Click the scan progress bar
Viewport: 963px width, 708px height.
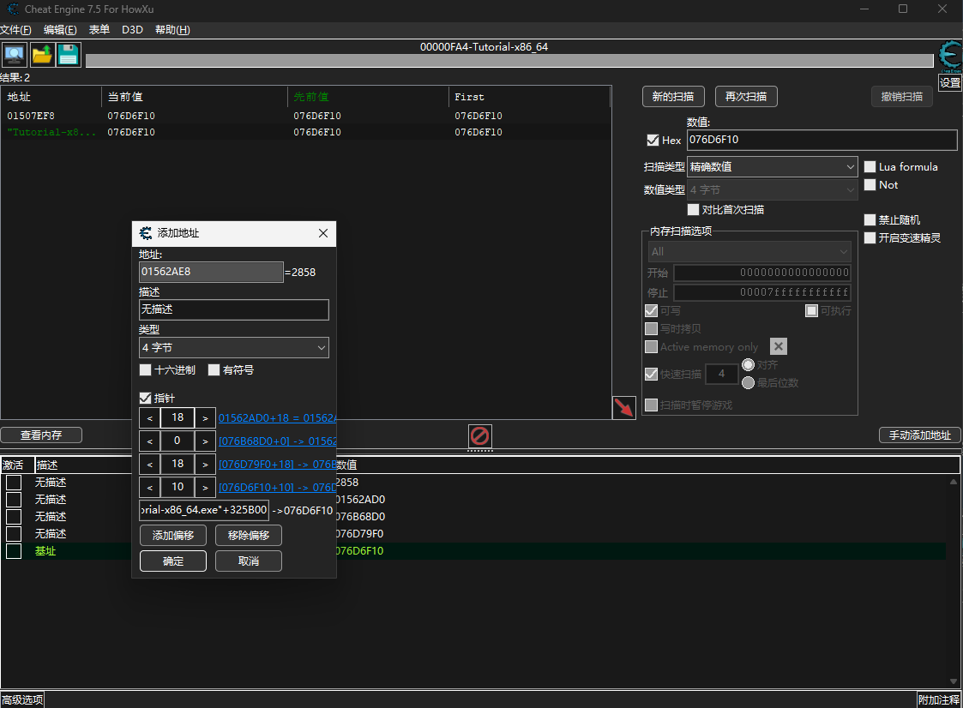click(x=509, y=61)
